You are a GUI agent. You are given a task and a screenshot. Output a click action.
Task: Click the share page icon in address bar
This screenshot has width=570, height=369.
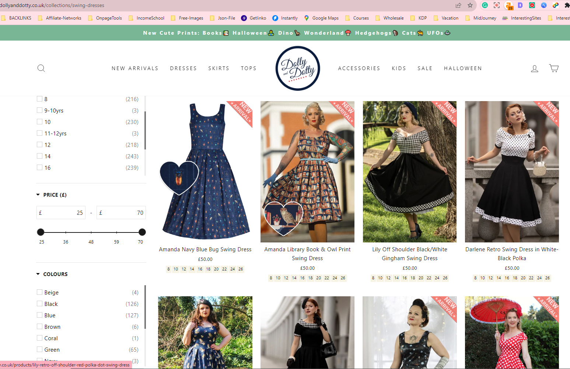tap(458, 5)
